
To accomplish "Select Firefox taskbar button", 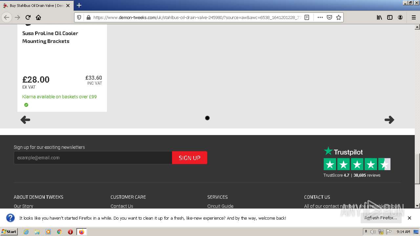I will click(81, 232).
